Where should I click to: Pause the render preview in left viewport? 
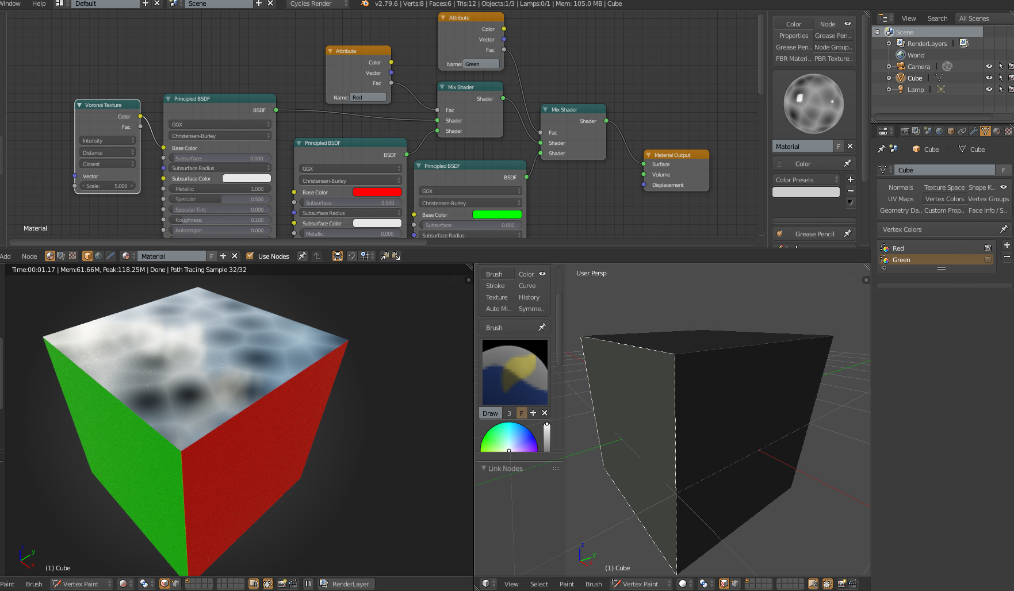tap(308, 584)
